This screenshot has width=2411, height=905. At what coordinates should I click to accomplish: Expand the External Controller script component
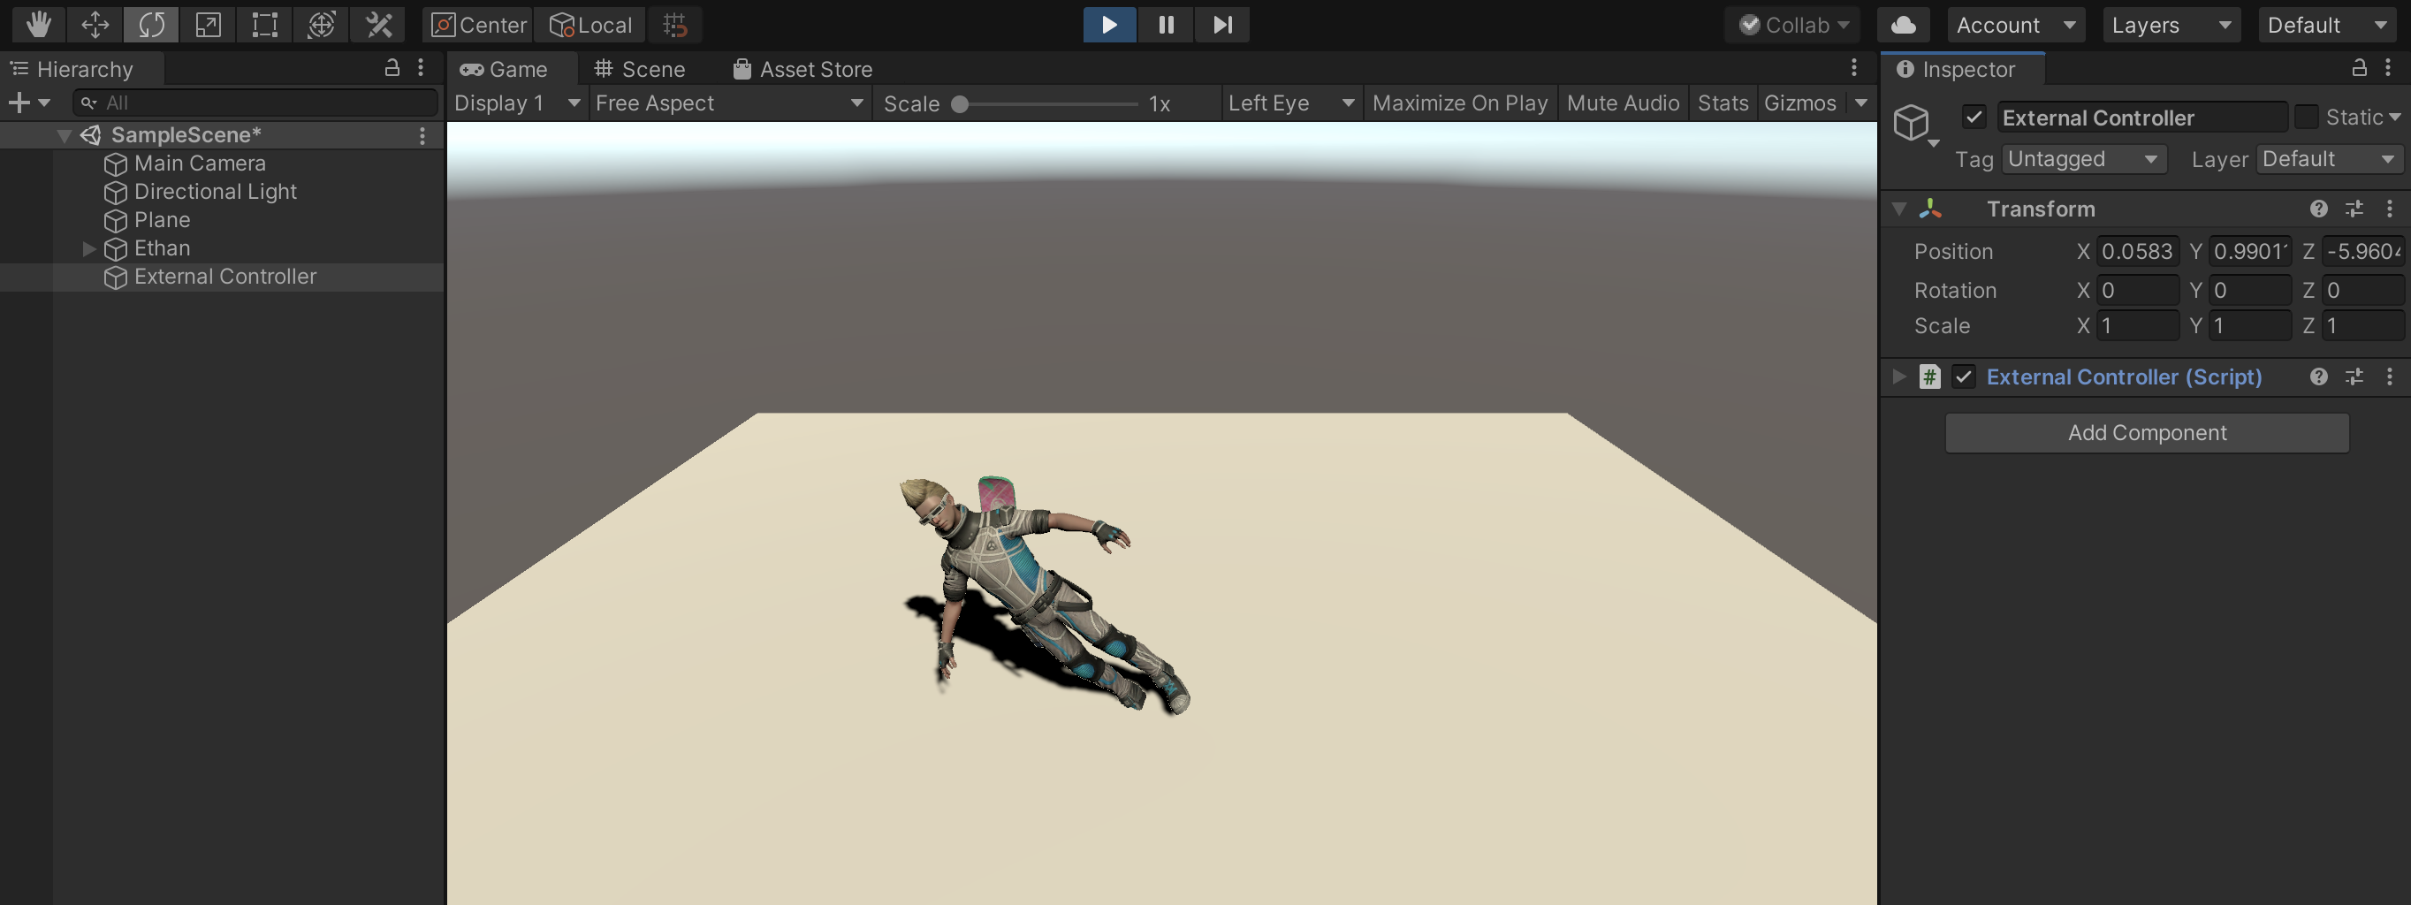(x=1898, y=376)
